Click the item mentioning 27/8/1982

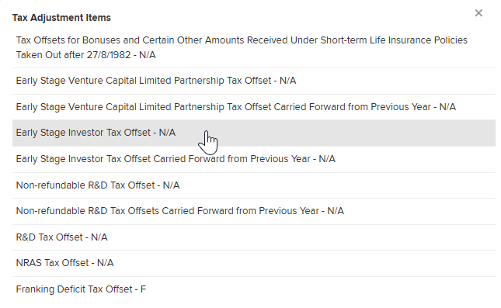[254, 47]
